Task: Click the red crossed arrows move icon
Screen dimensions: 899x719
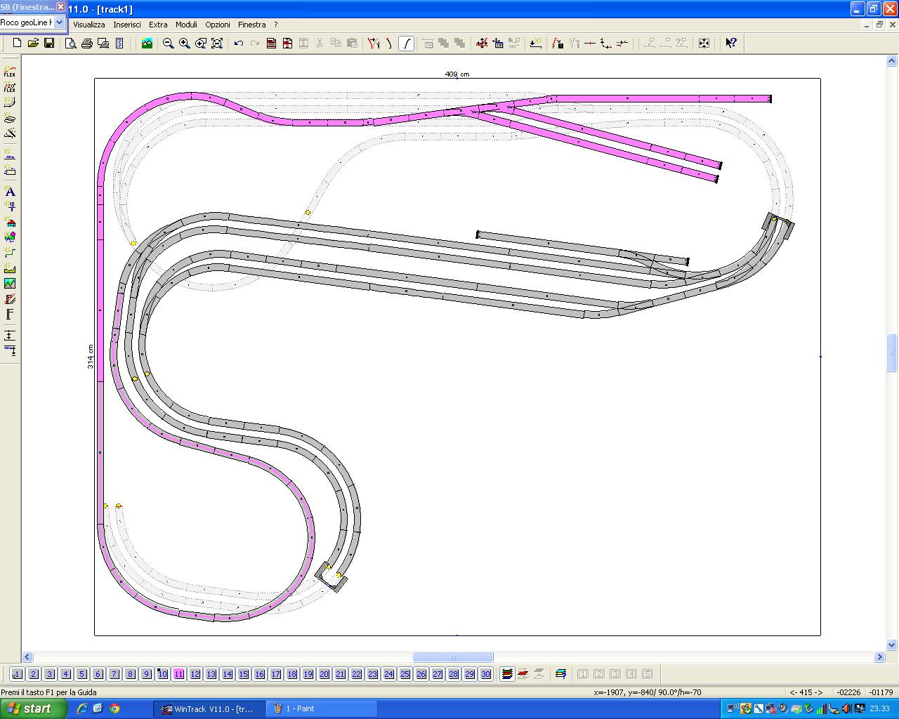Action: tap(482, 44)
